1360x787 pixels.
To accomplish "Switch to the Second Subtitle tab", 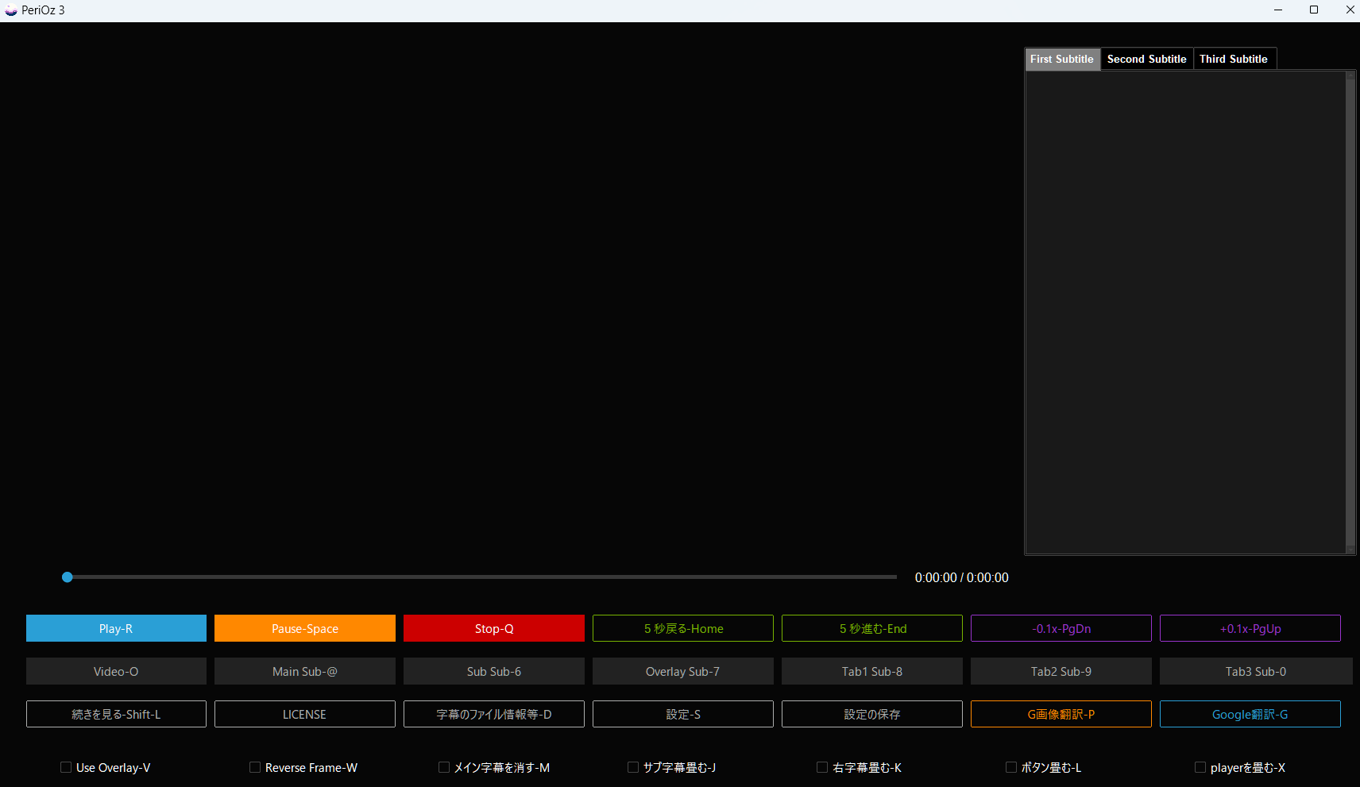I will click(1146, 59).
